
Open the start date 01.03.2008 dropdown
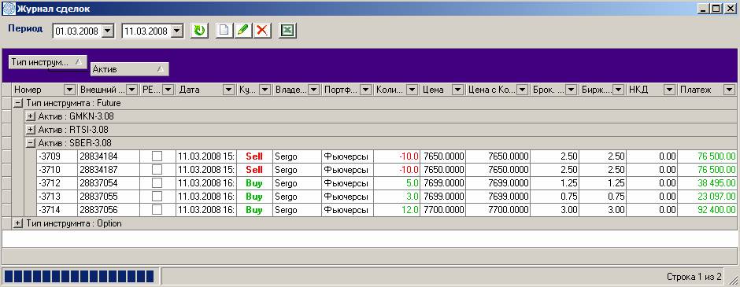coord(108,31)
